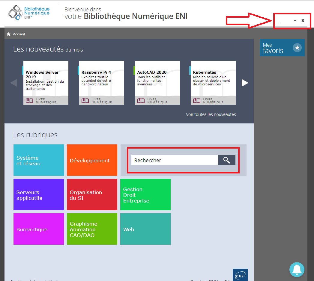
Task: Click LIVRE NUMERIQUE label under Kubernetes
Action: (213, 101)
